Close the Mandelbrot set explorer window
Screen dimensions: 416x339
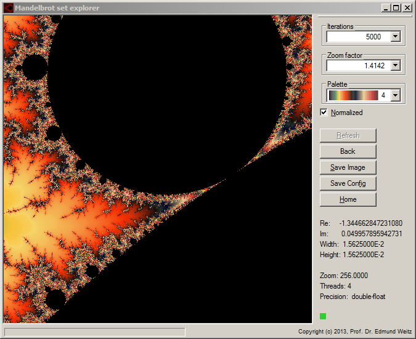coord(407,8)
